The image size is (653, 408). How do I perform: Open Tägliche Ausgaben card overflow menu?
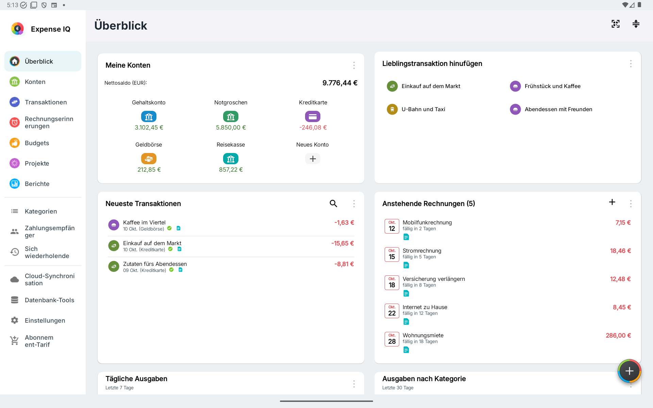pos(354,384)
